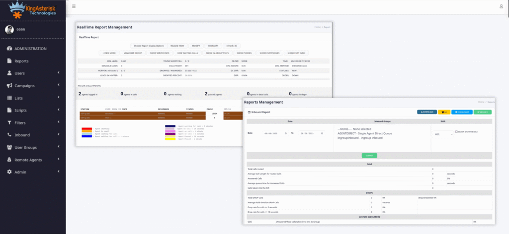Click the SHOW SERVER INFO button

[160, 53]
